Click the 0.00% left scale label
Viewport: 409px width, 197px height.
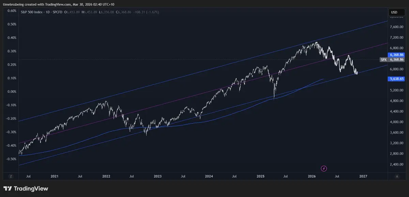[x=12, y=92]
